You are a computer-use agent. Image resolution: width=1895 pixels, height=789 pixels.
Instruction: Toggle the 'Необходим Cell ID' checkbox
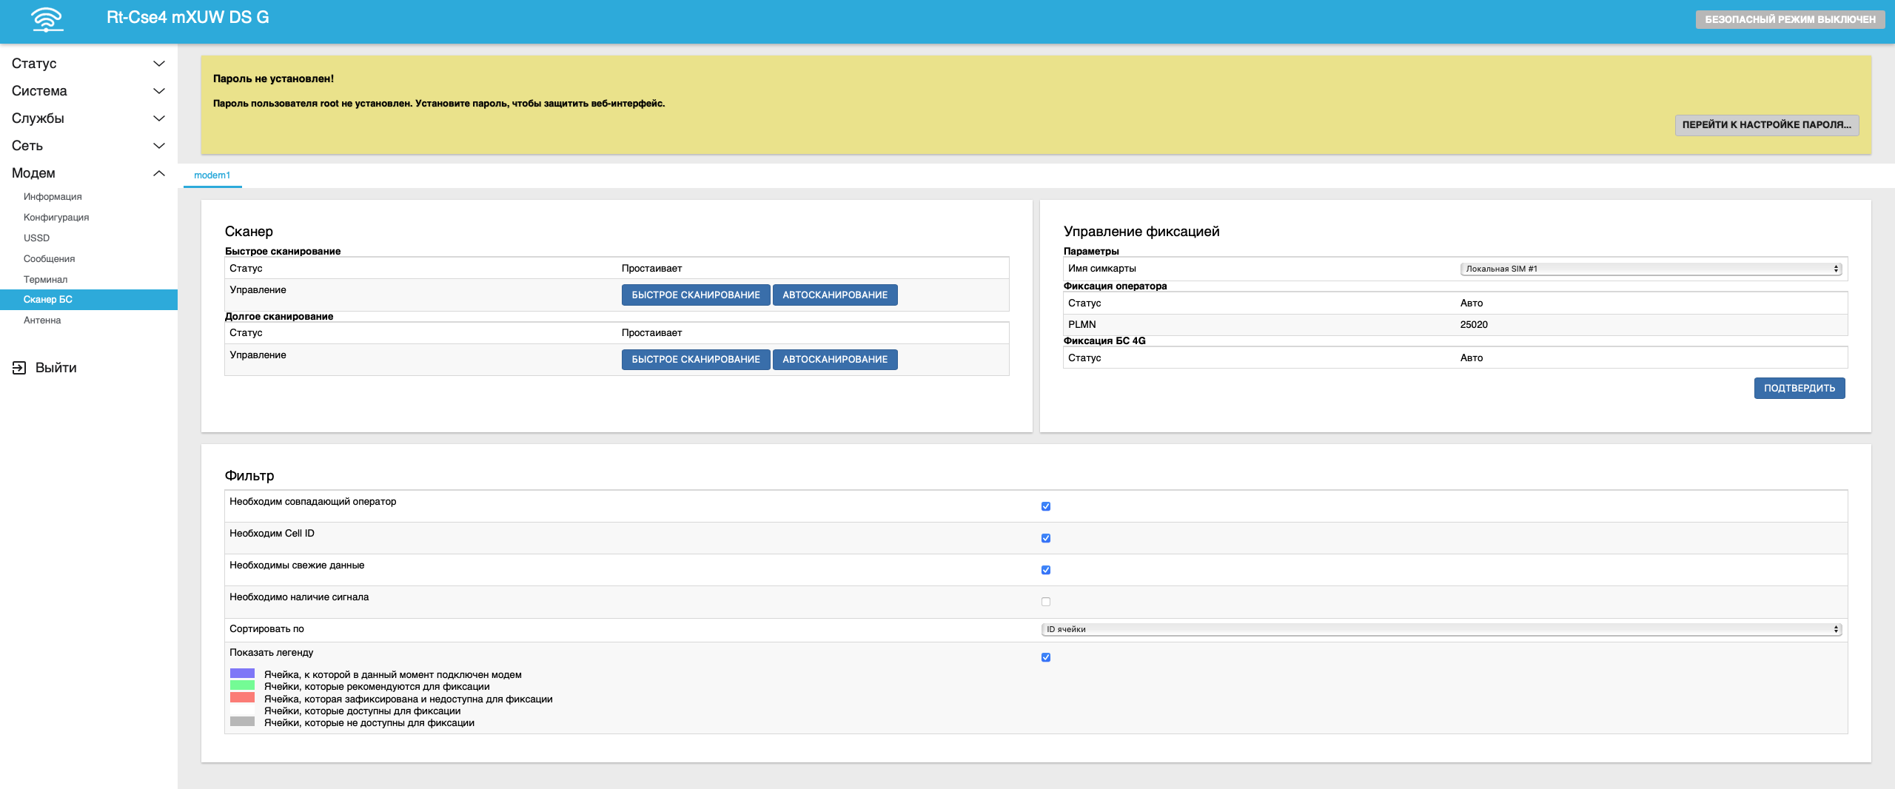[1045, 538]
